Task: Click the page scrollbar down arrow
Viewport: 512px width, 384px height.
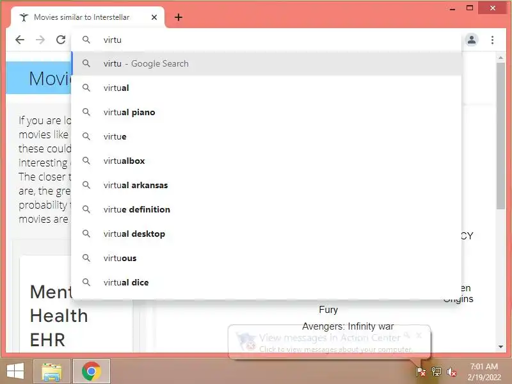Action: pos(500,347)
